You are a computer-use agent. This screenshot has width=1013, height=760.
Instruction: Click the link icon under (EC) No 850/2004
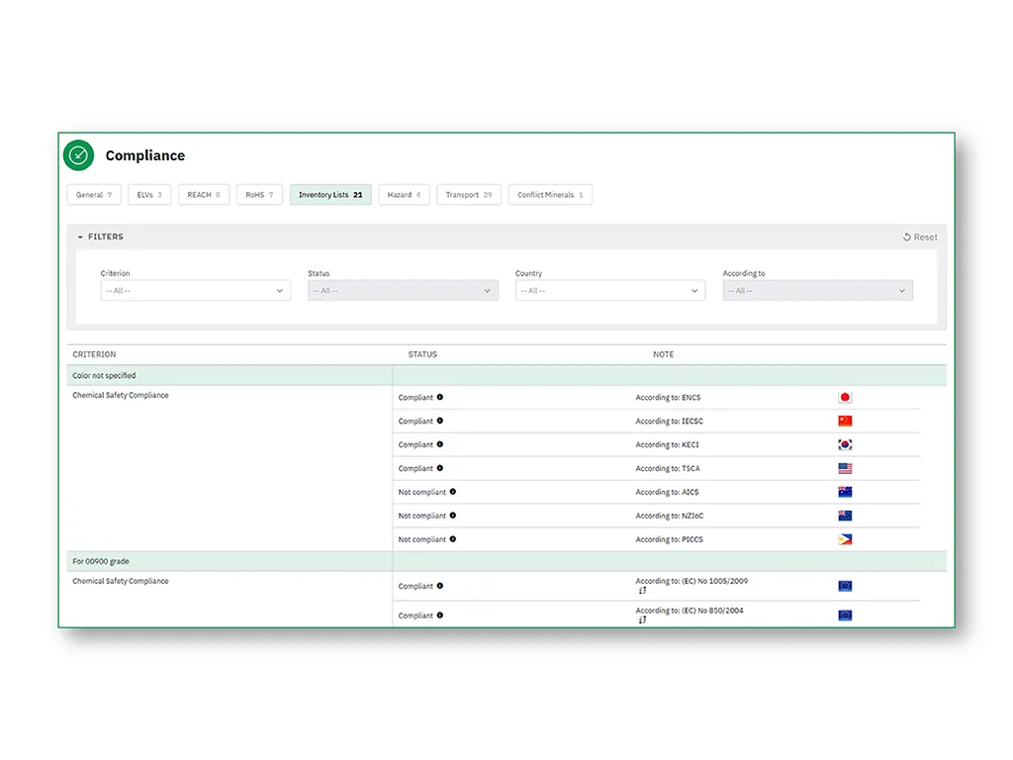642,619
